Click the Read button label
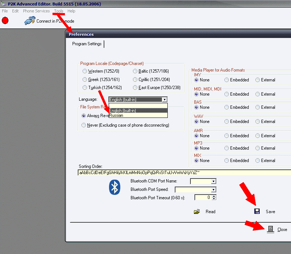This screenshot has height=254, width=291. tap(210, 212)
